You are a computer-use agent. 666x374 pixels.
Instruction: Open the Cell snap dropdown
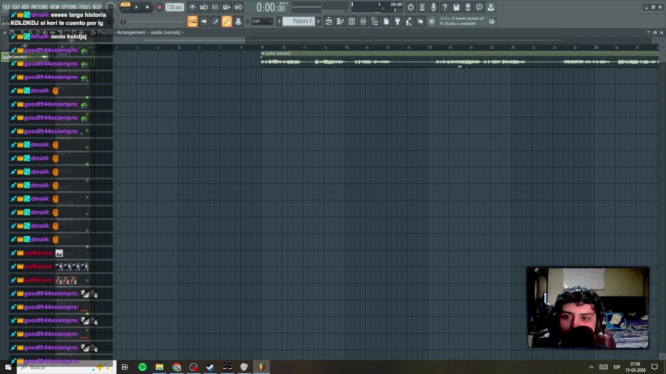(262, 21)
